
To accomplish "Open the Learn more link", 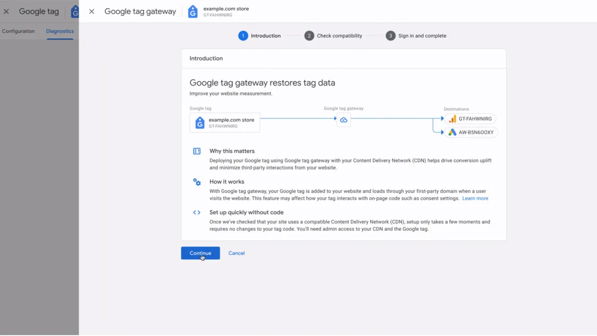I will point(475,198).
